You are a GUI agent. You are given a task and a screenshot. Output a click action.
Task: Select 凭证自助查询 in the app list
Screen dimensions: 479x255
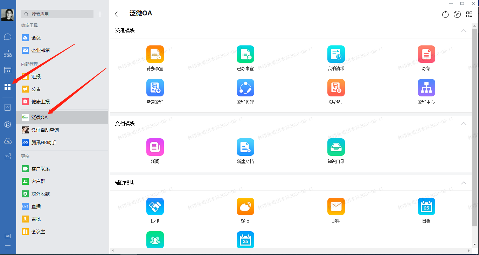(62, 130)
